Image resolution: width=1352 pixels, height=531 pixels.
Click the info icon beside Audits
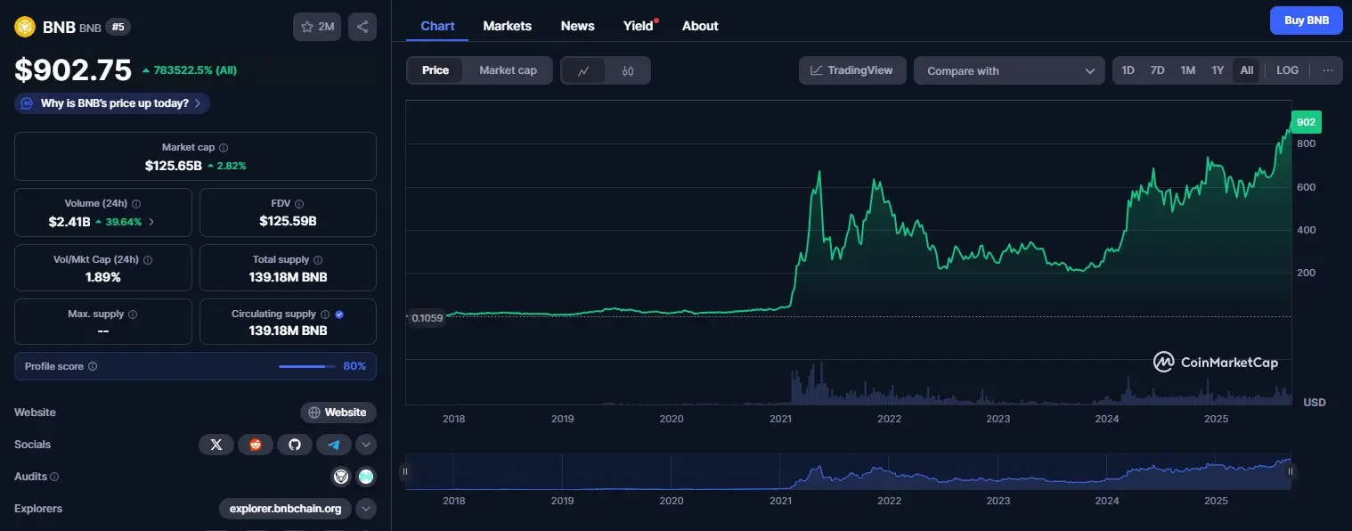coord(54,477)
